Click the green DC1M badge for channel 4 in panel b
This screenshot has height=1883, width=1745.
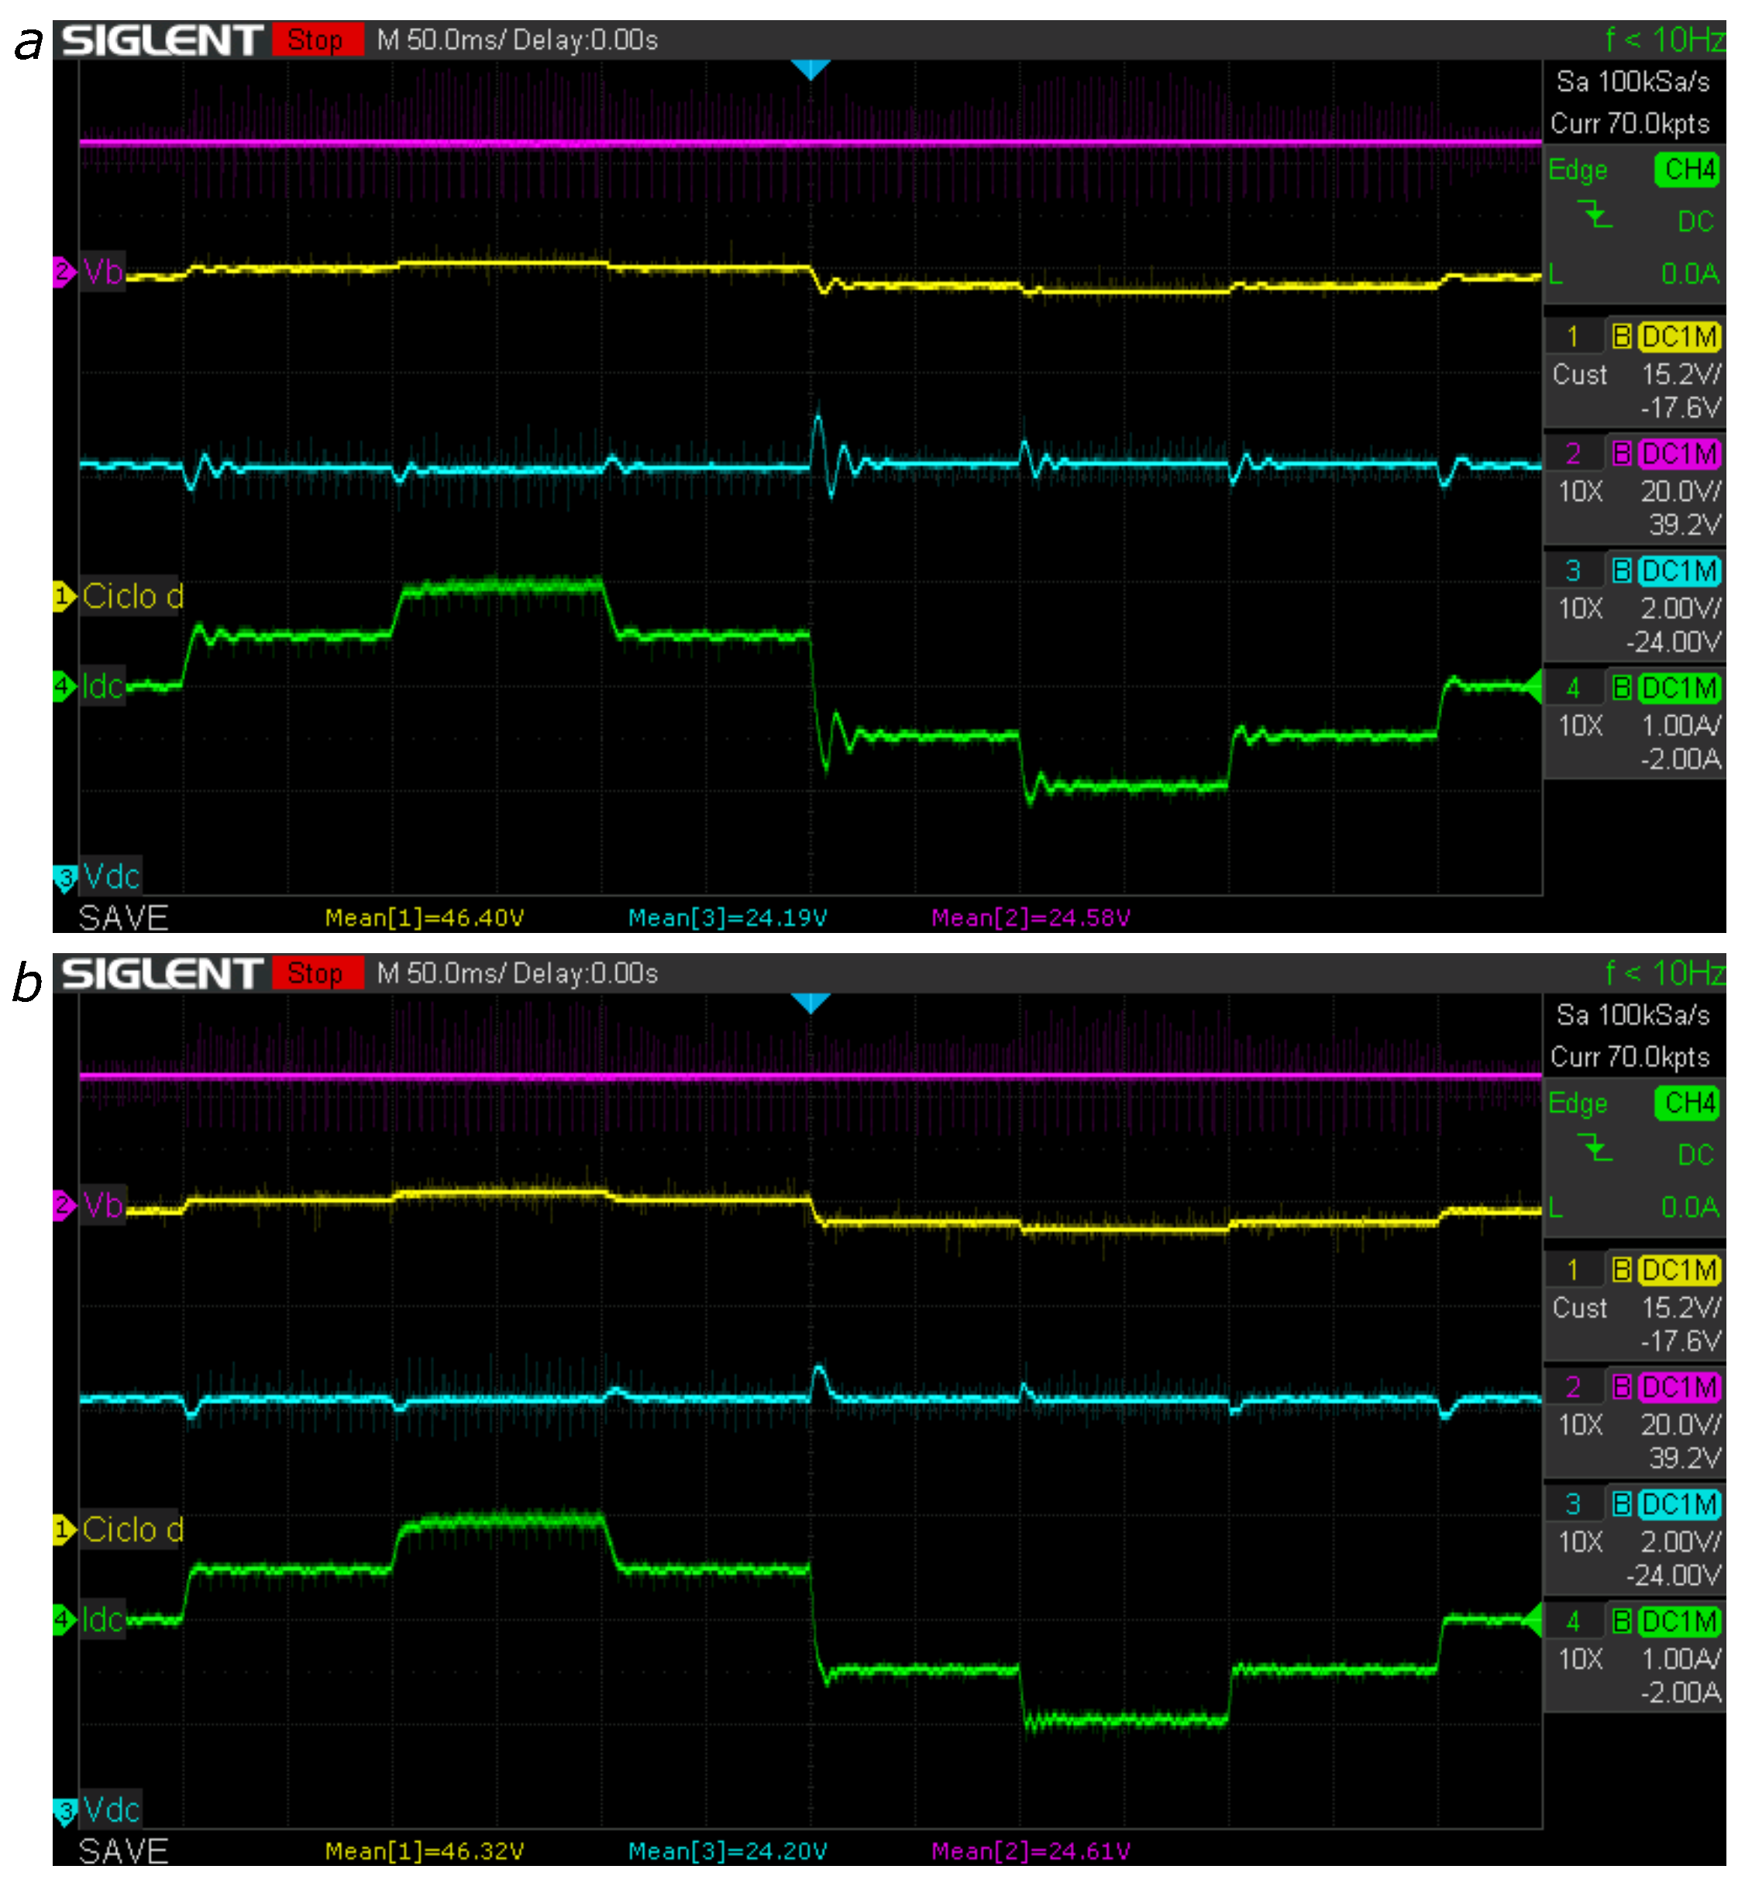tap(1679, 1621)
